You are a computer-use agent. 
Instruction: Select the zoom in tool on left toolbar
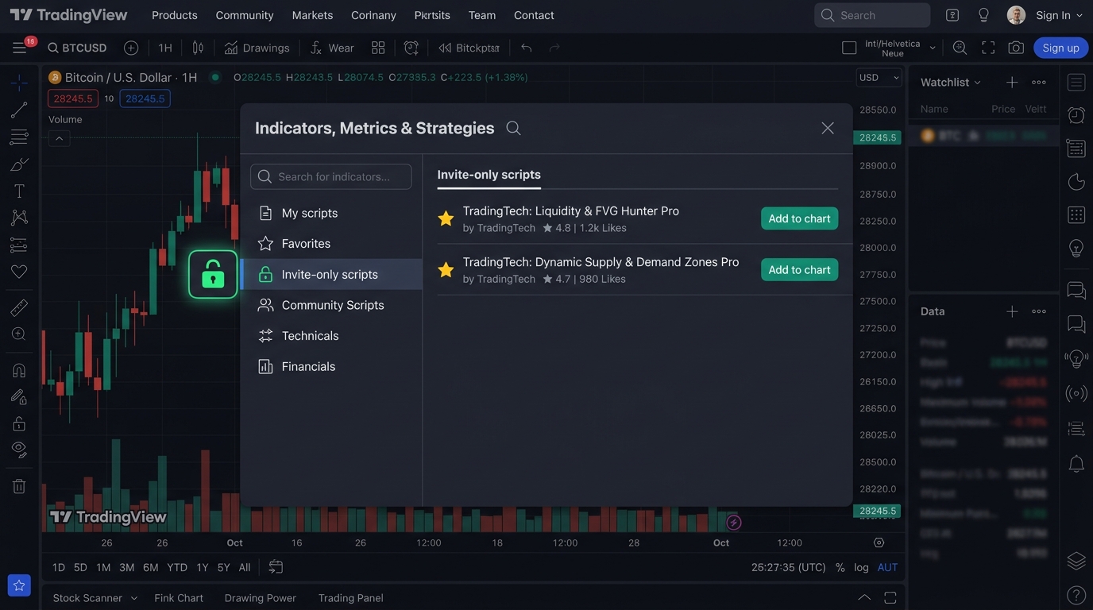pos(19,334)
